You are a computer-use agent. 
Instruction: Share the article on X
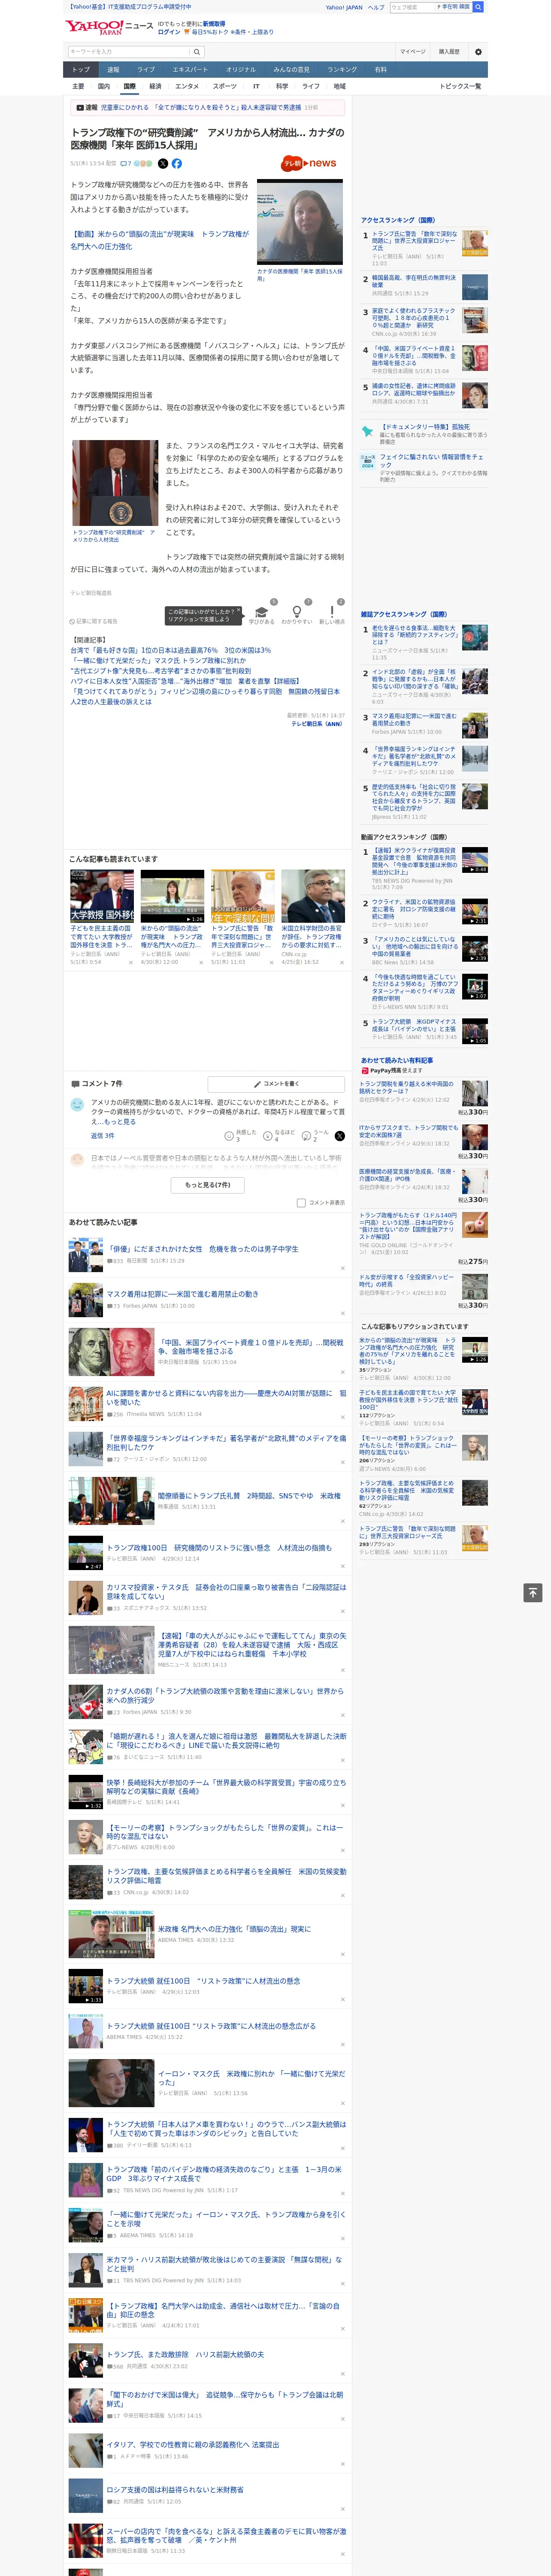(x=163, y=163)
